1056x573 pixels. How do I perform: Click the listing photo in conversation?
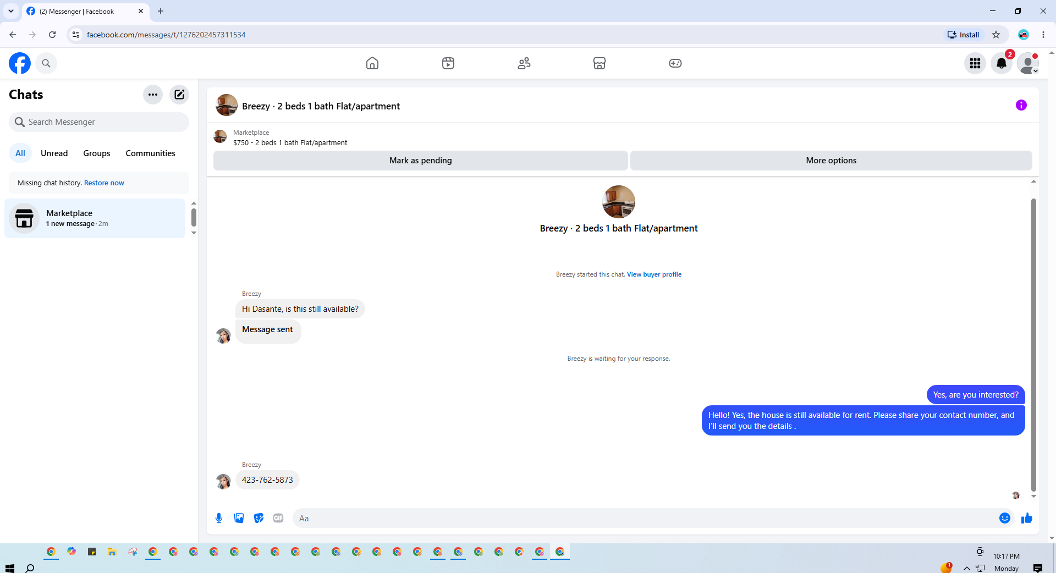pos(619,202)
